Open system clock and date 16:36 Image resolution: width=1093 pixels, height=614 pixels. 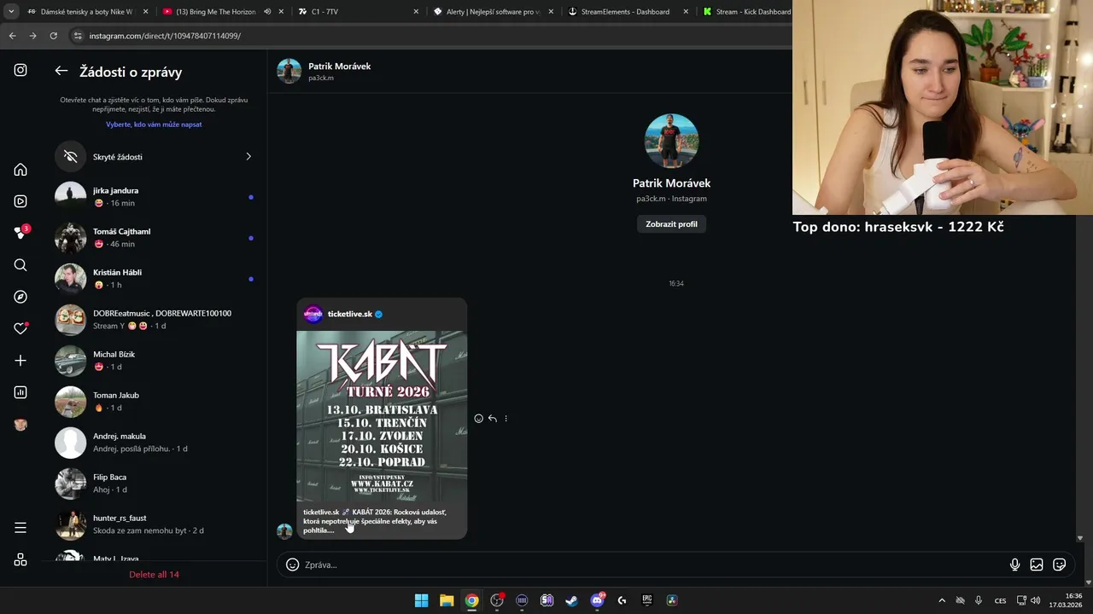click(x=1067, y=600)
